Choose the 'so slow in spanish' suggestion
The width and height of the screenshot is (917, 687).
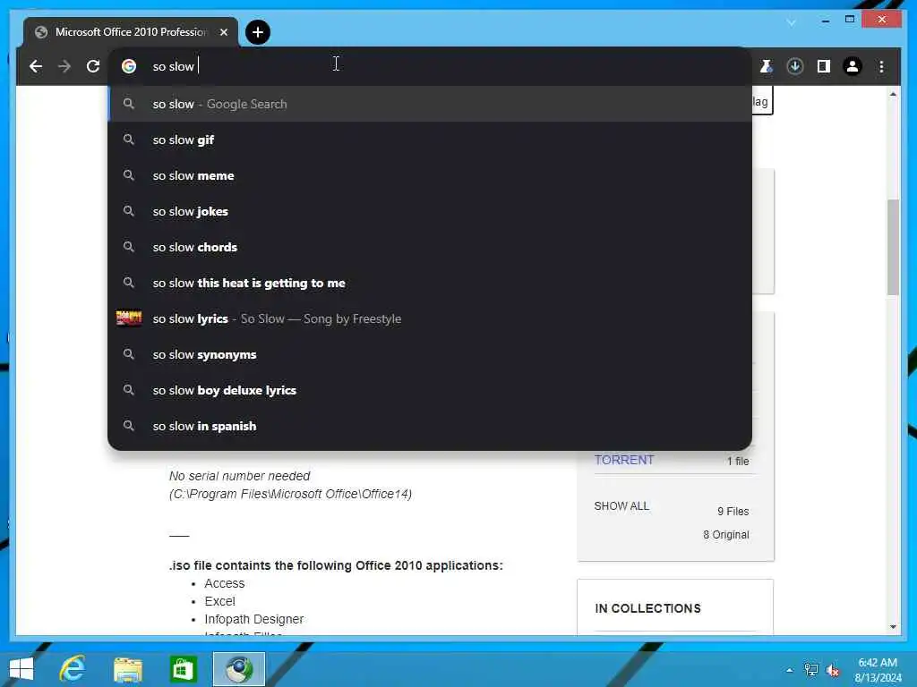[430, 426]
